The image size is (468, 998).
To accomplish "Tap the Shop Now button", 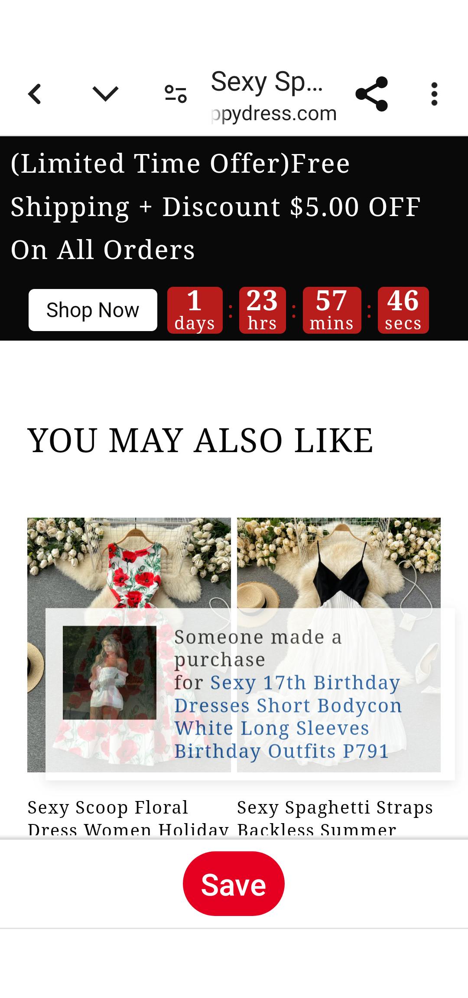I will click(x=93, y=310).
